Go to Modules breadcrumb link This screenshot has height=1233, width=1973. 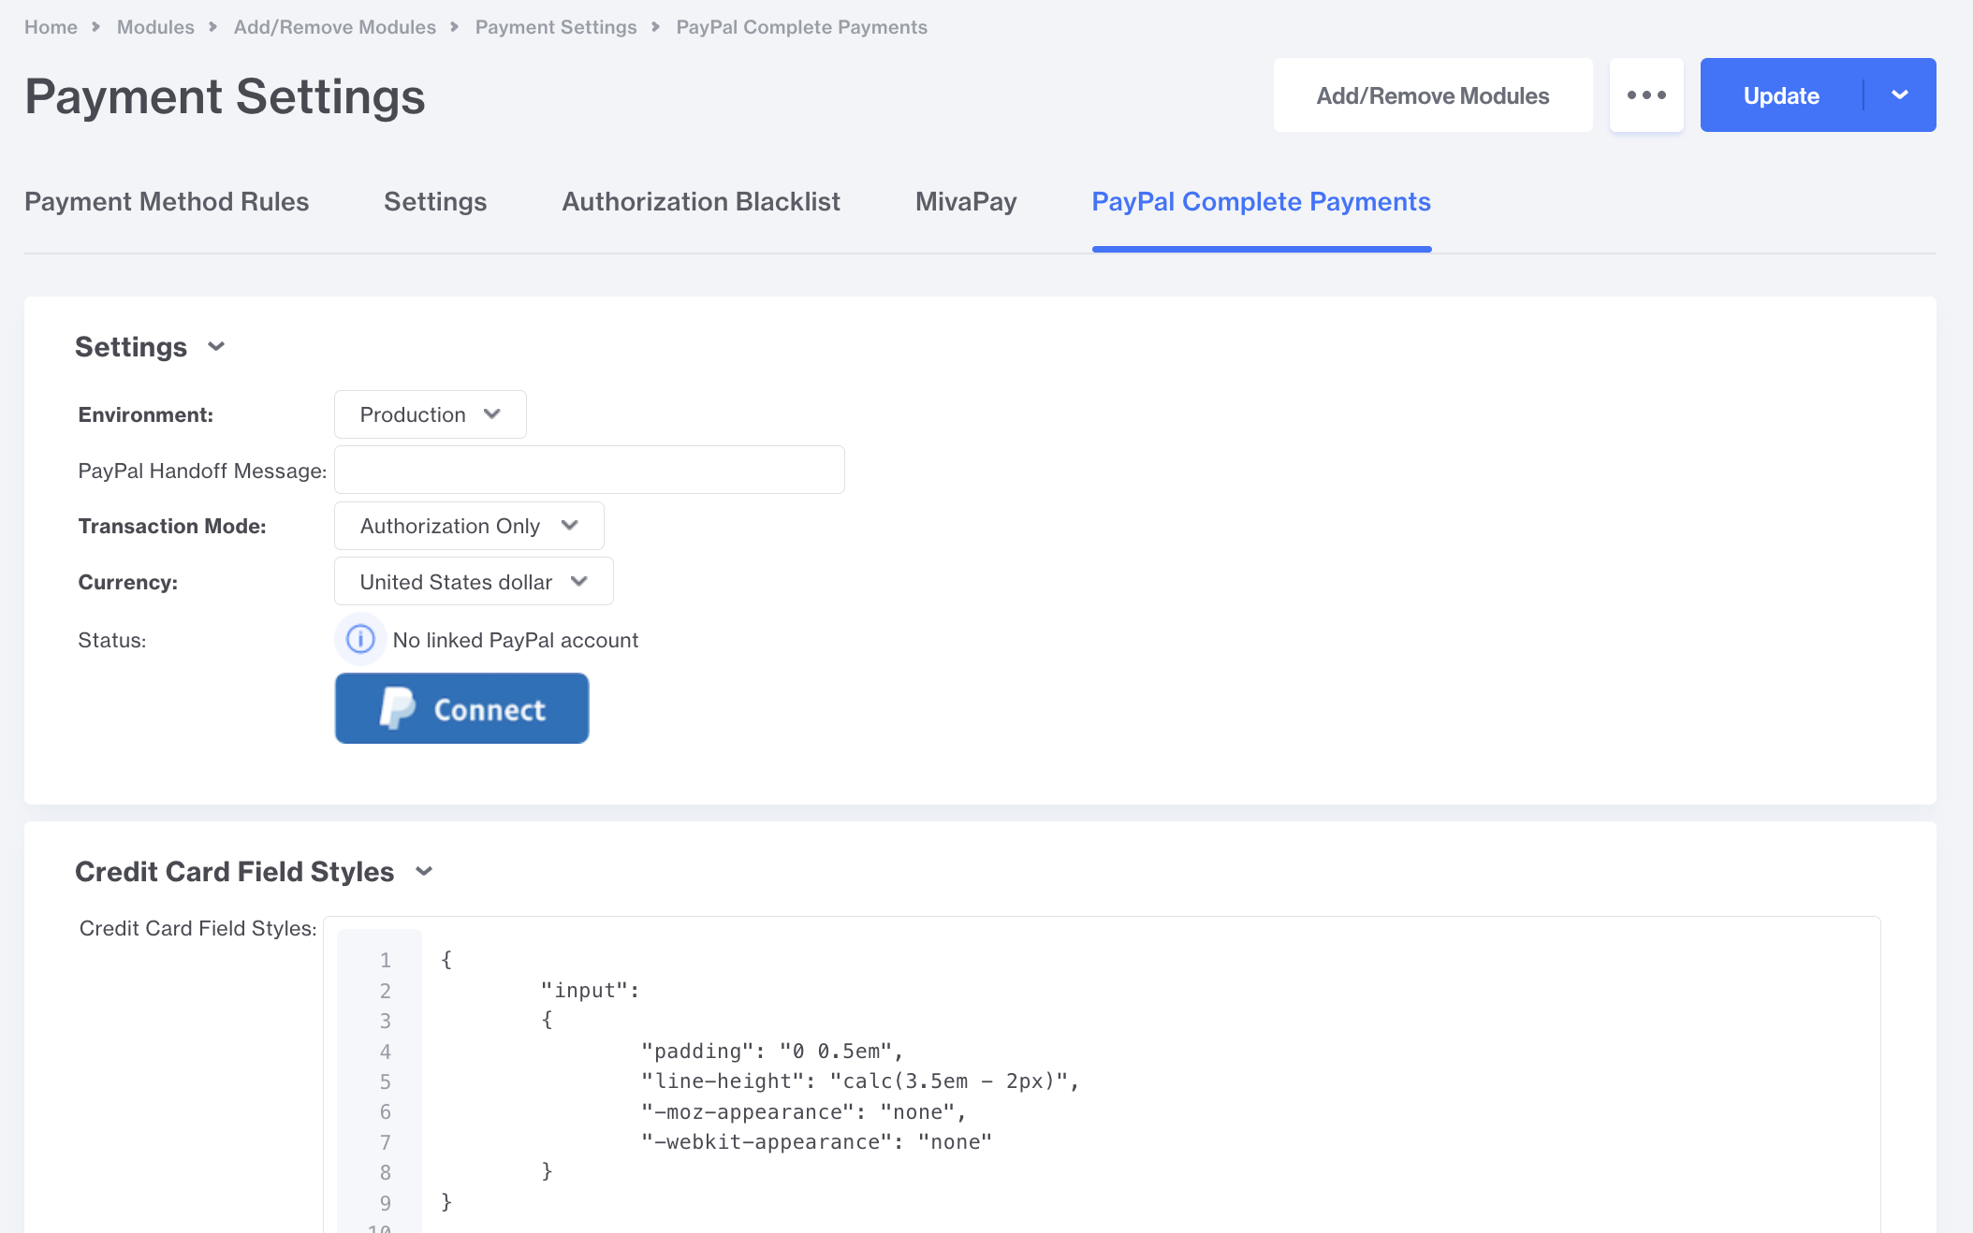pyautogui.click(x=155, y=27)
